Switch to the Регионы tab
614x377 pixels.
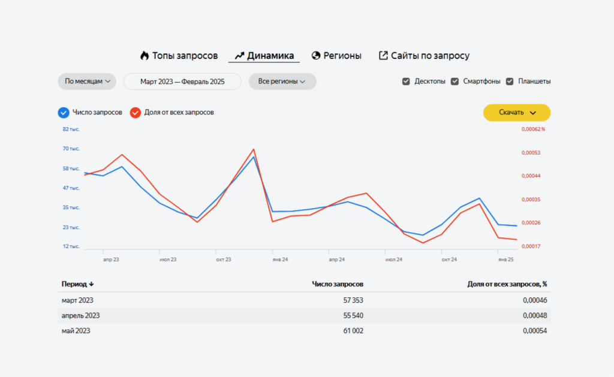pyautogui.click(x=342, y=56)
